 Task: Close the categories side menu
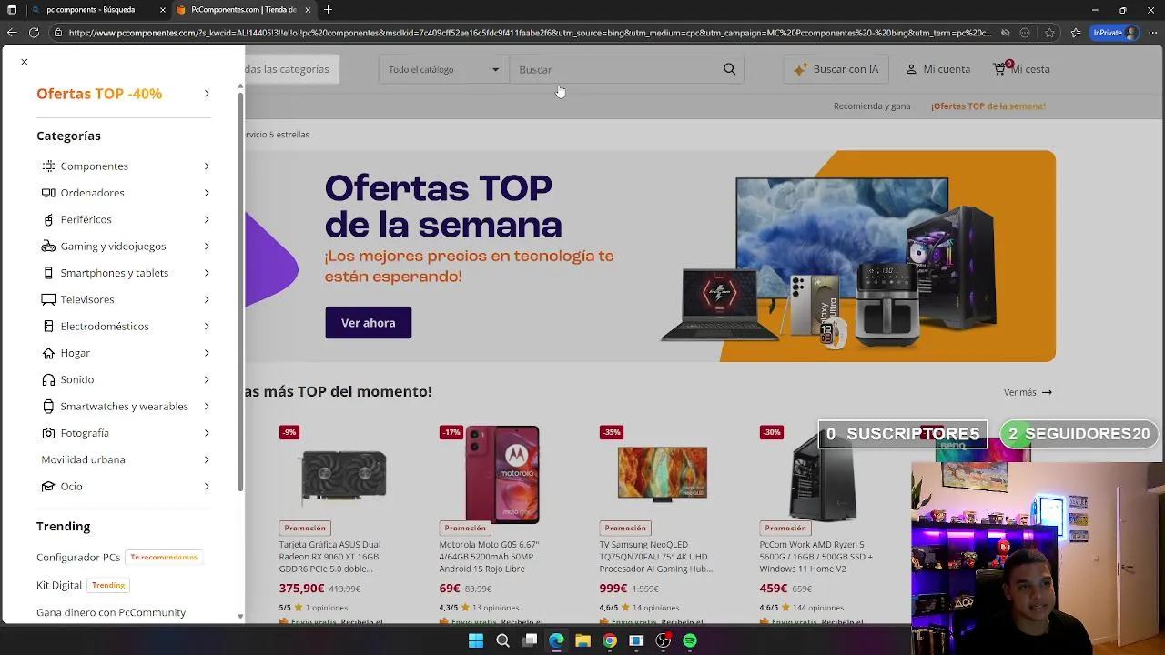coord(25,62)
